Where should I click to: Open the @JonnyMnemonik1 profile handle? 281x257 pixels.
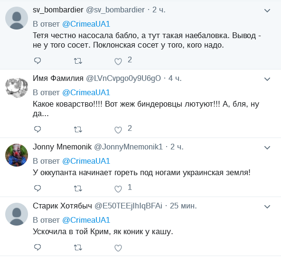[x=128, y=147]
